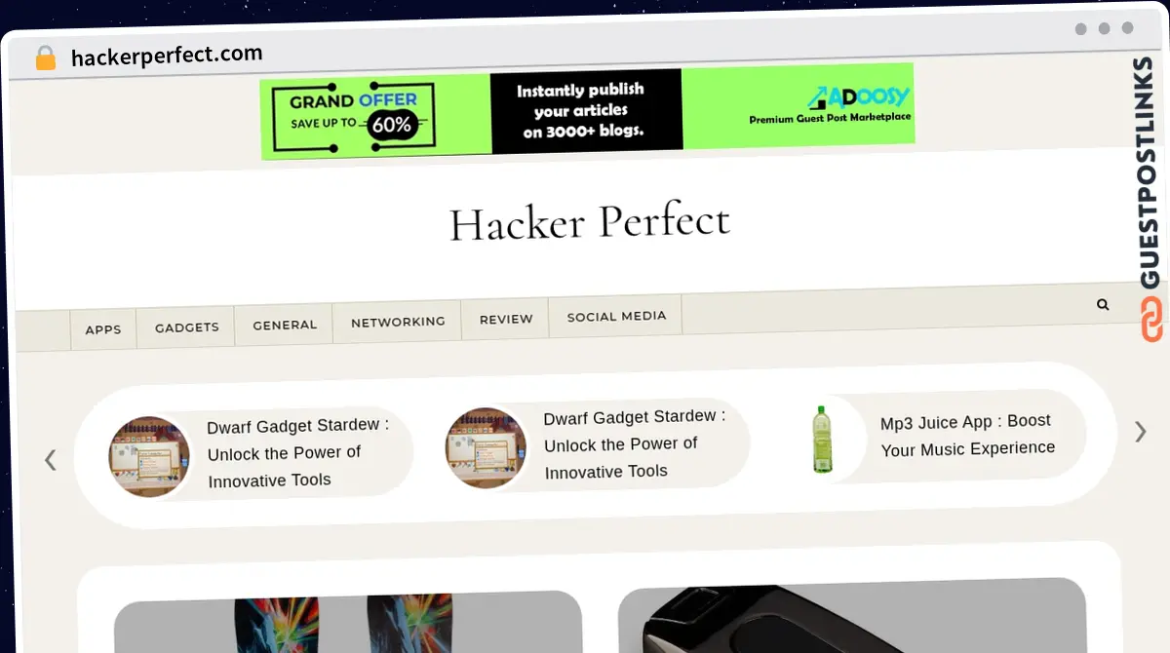Open the colorful leggings post image
Viewport: 1170px width, 653px height.
point(348,622)
